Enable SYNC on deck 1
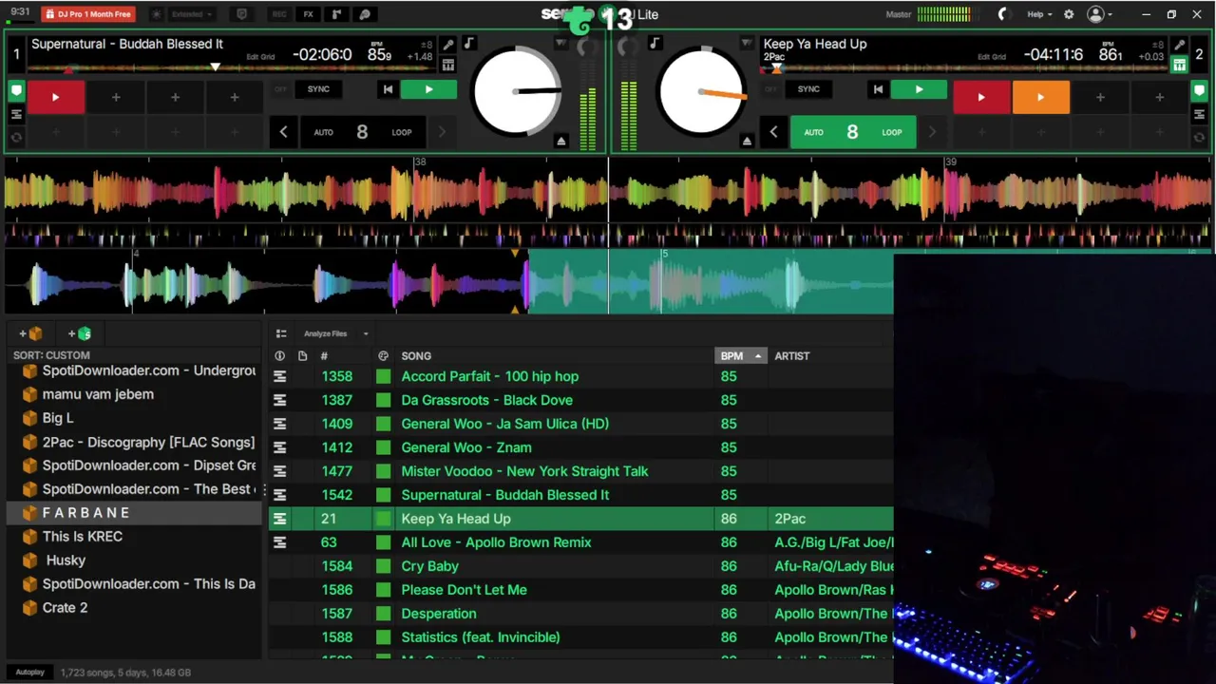The image size is (1216, 684). (x=318, y=89)
